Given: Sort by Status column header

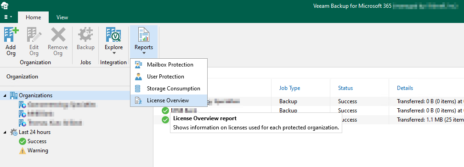Looking at the screenshot, I should coord(345,88).
